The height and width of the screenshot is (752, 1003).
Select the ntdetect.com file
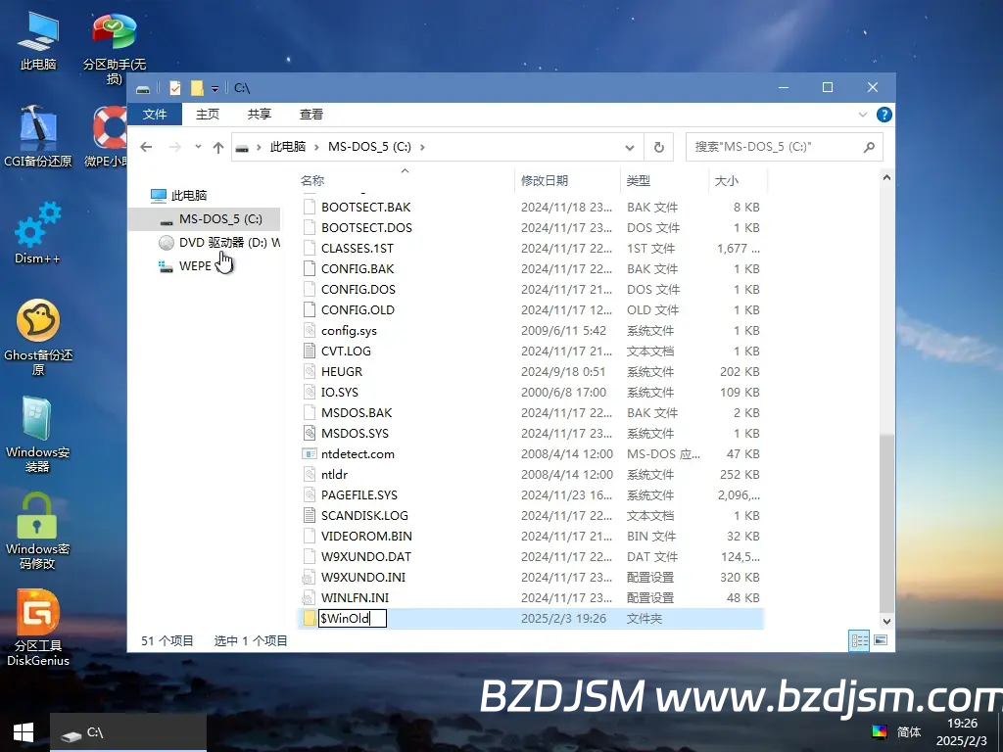[x=358, y=454]
